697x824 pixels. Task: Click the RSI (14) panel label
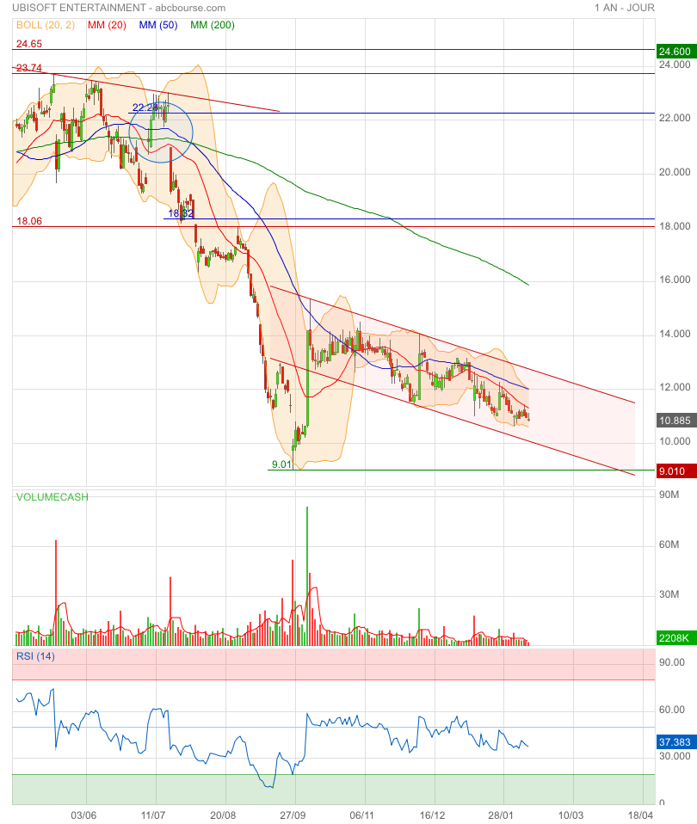[35, 656]
